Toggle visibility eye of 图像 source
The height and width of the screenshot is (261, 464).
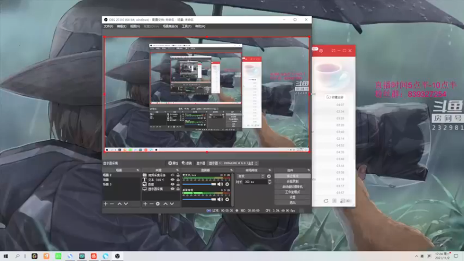click(x=172, y=184)
